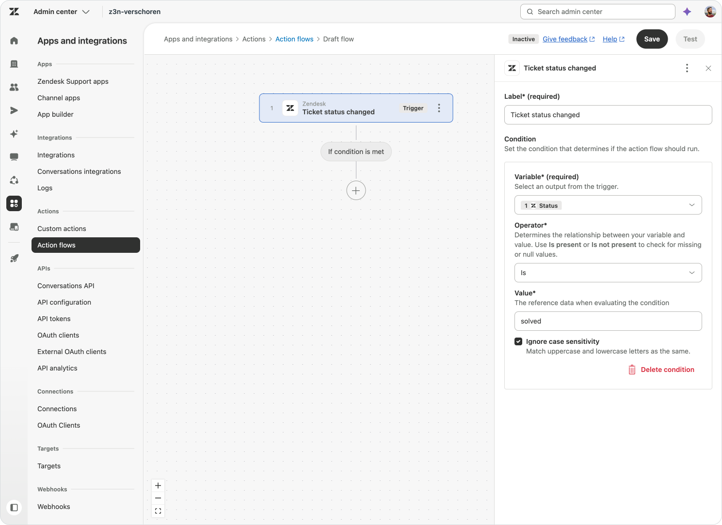Open the Marketplace icon in left rail
The height and width of the screenshot is (525, 722).
(14, 227)
